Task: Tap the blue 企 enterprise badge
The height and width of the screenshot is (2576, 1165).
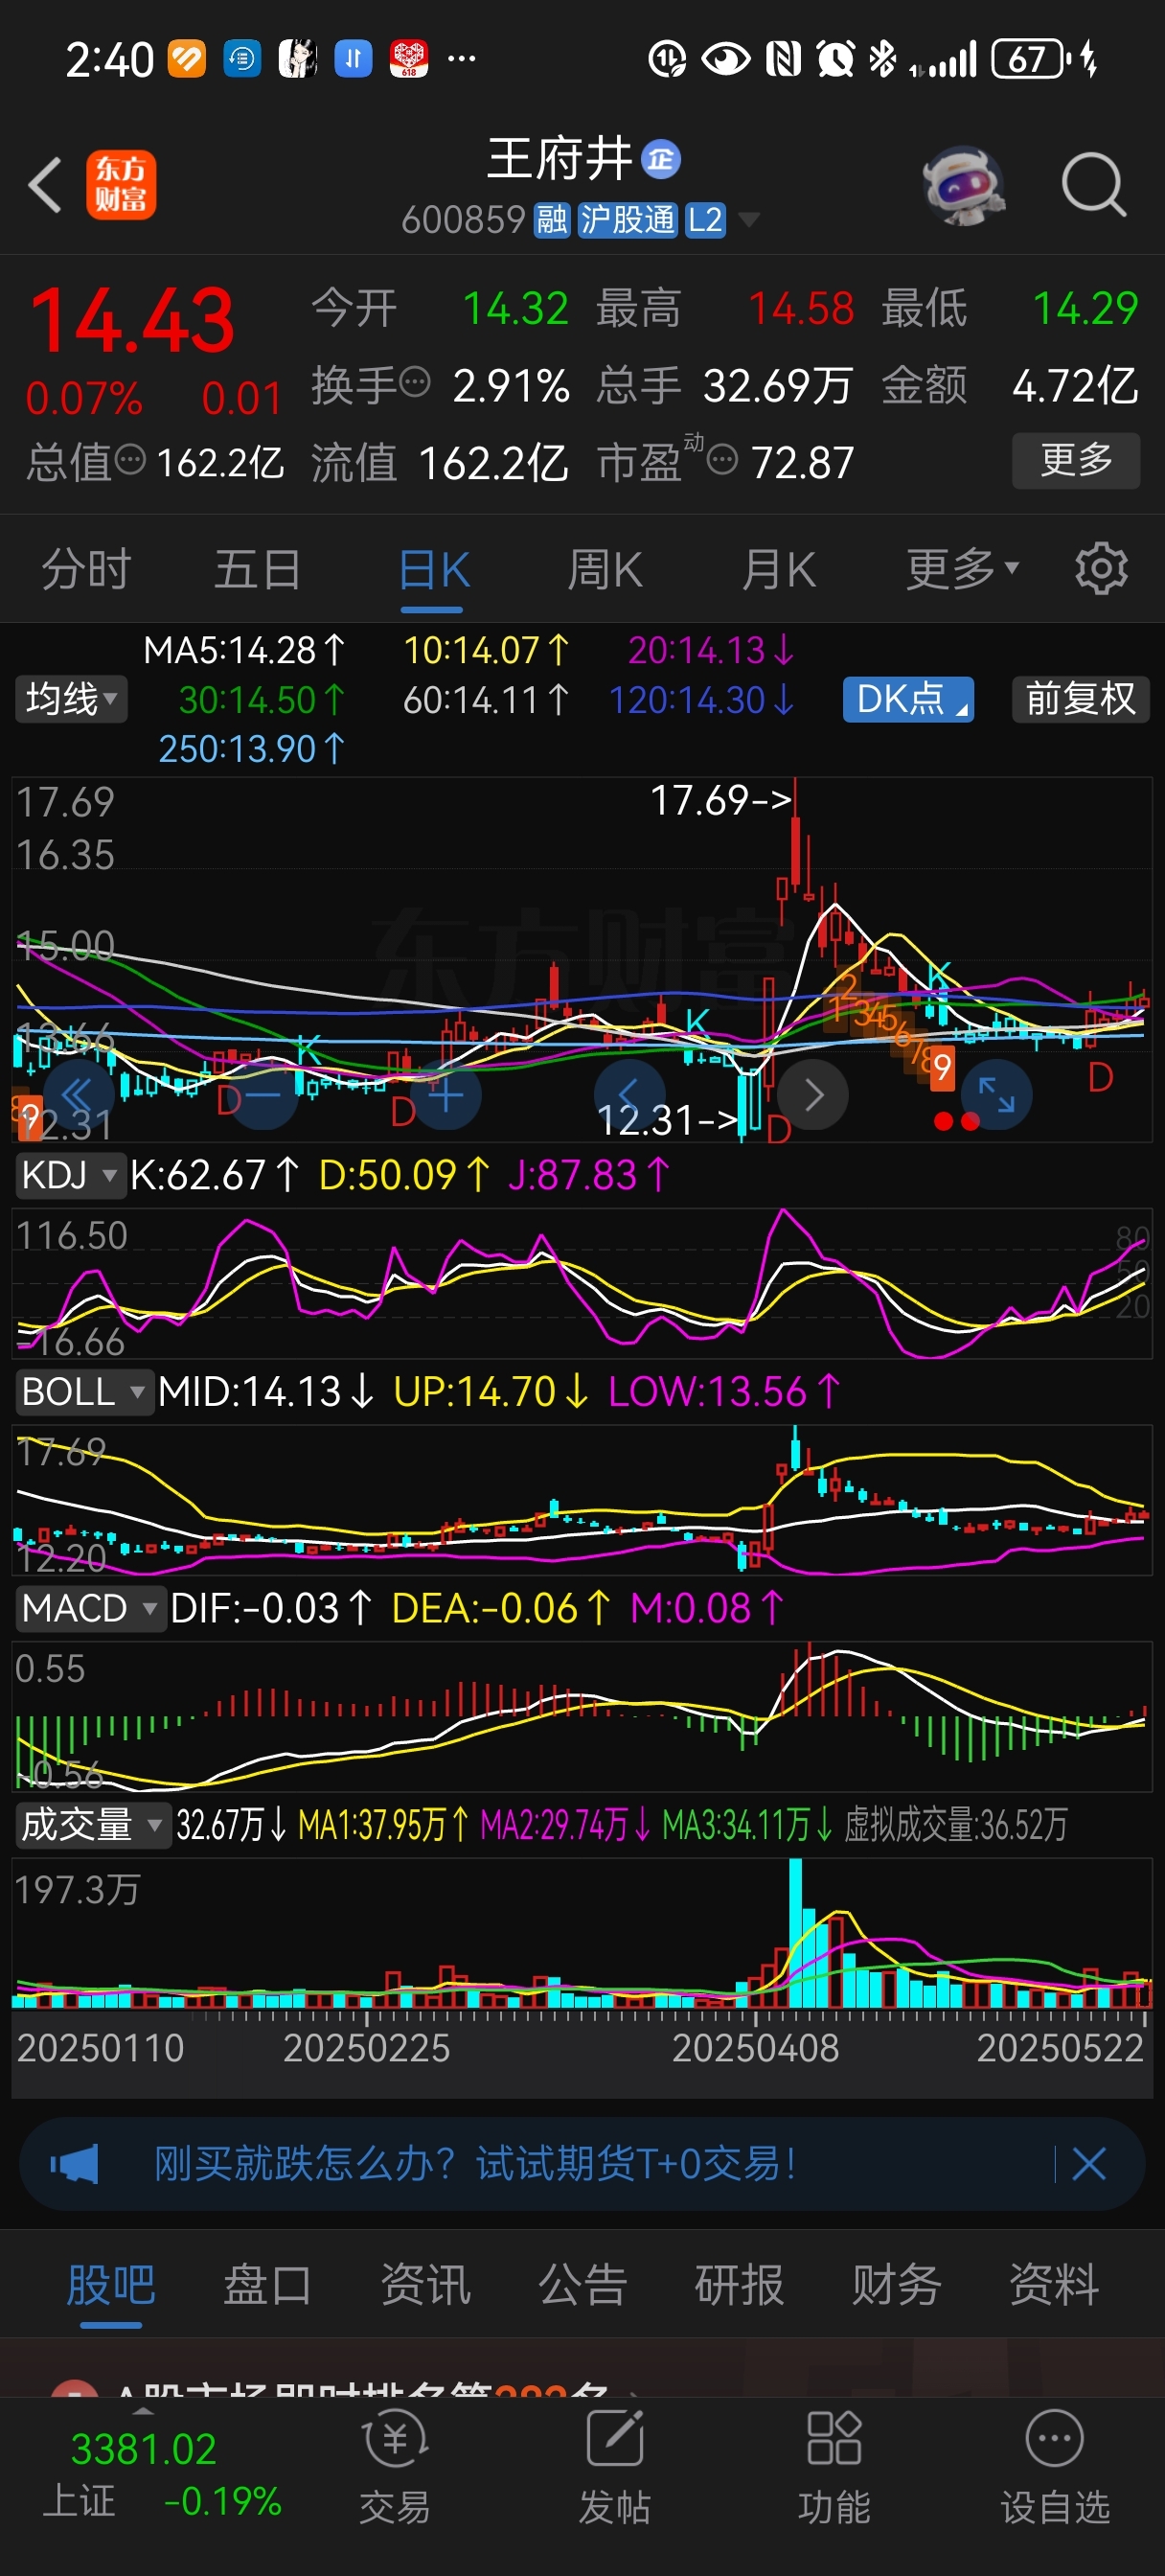Action: pos(660,159)
